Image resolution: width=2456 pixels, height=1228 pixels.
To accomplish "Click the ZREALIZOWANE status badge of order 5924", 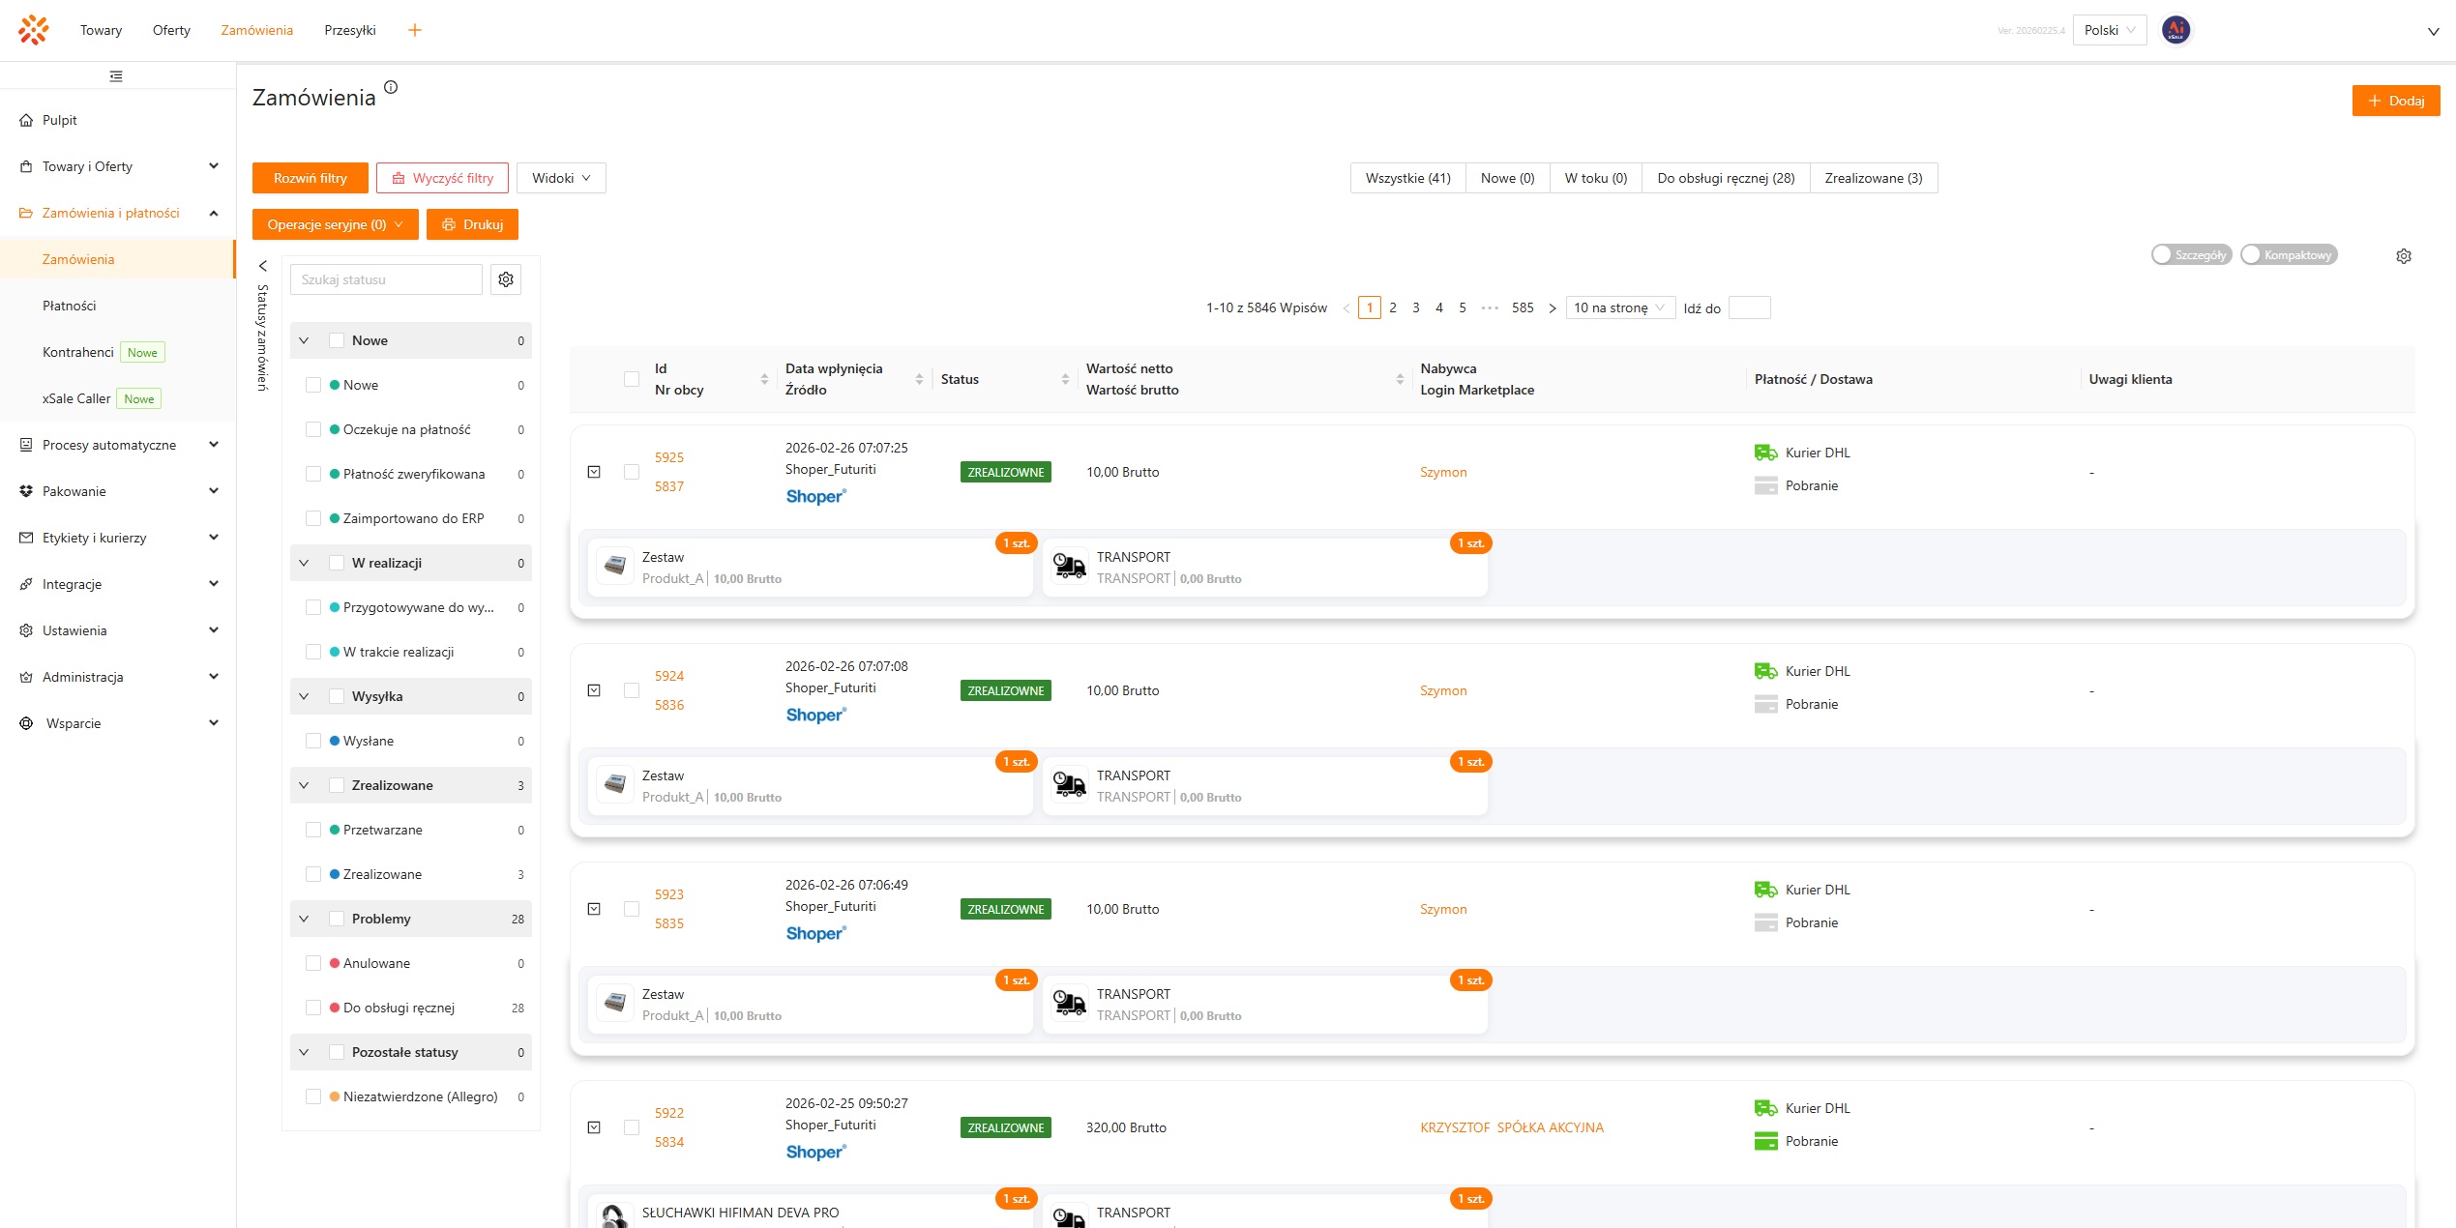I will point(1005,690).
